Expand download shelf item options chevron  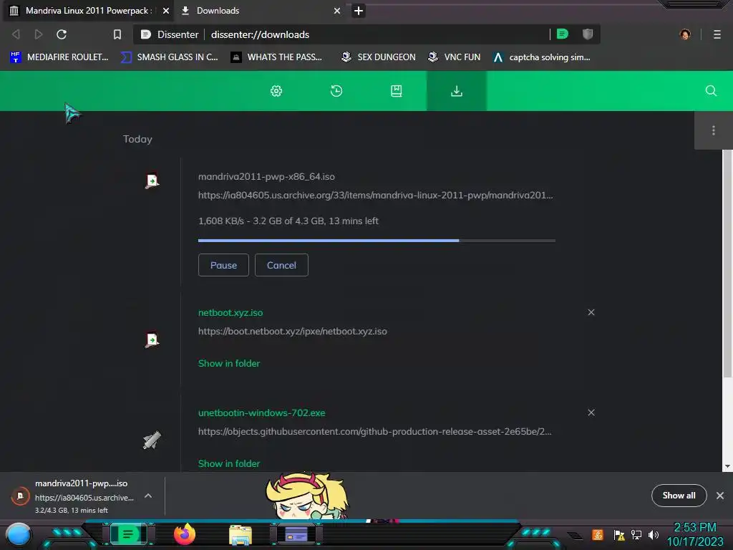click(148, 496)
